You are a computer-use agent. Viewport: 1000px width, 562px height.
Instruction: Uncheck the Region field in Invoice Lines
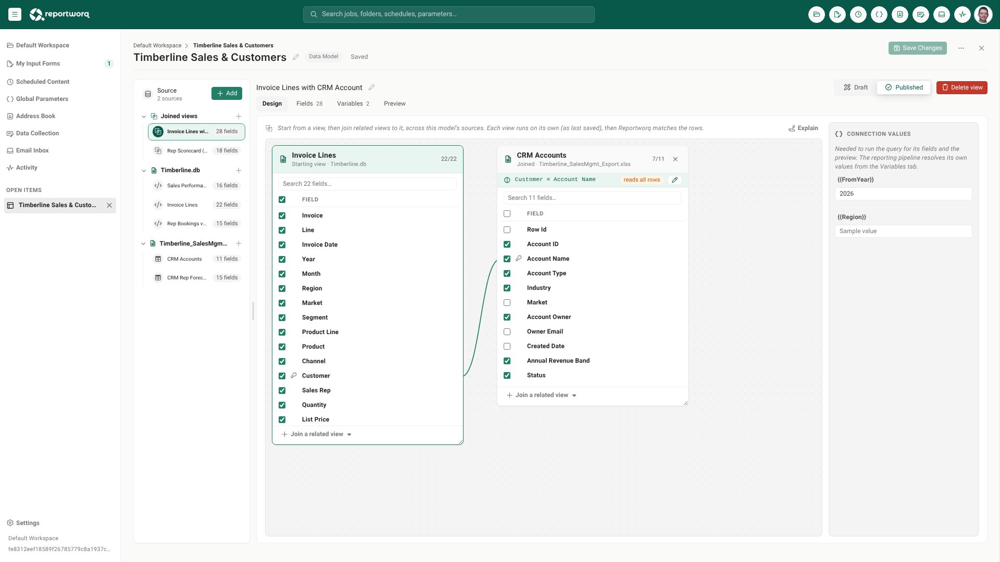282,288
